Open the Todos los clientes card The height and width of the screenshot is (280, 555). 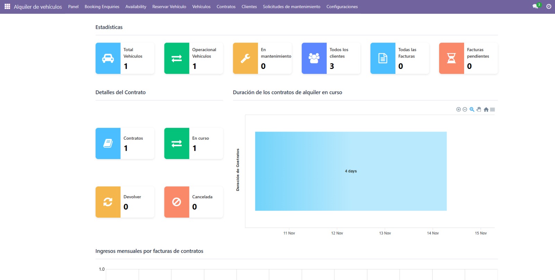(331, 58)
